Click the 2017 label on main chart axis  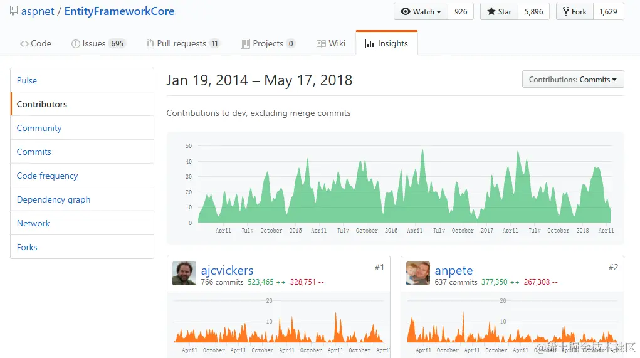coord(486,231)
